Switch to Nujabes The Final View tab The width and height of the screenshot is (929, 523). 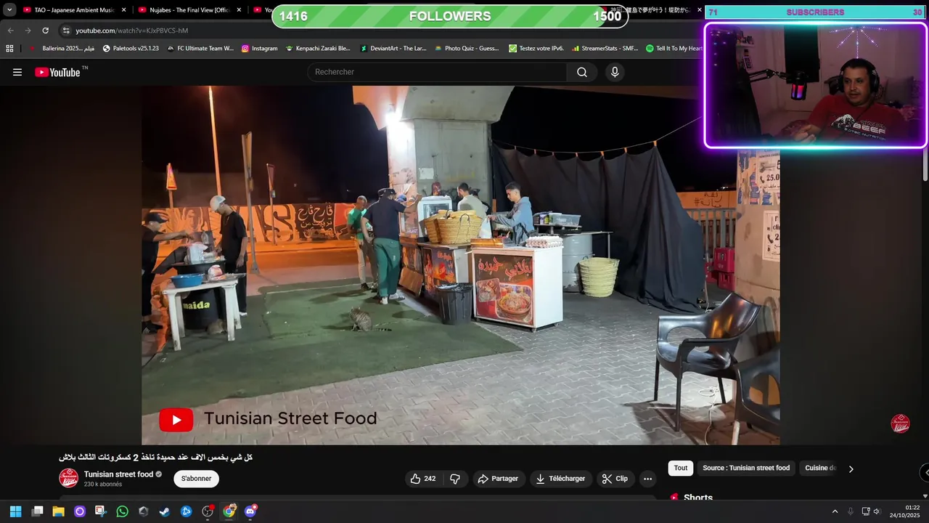click(x=189, y=10)
